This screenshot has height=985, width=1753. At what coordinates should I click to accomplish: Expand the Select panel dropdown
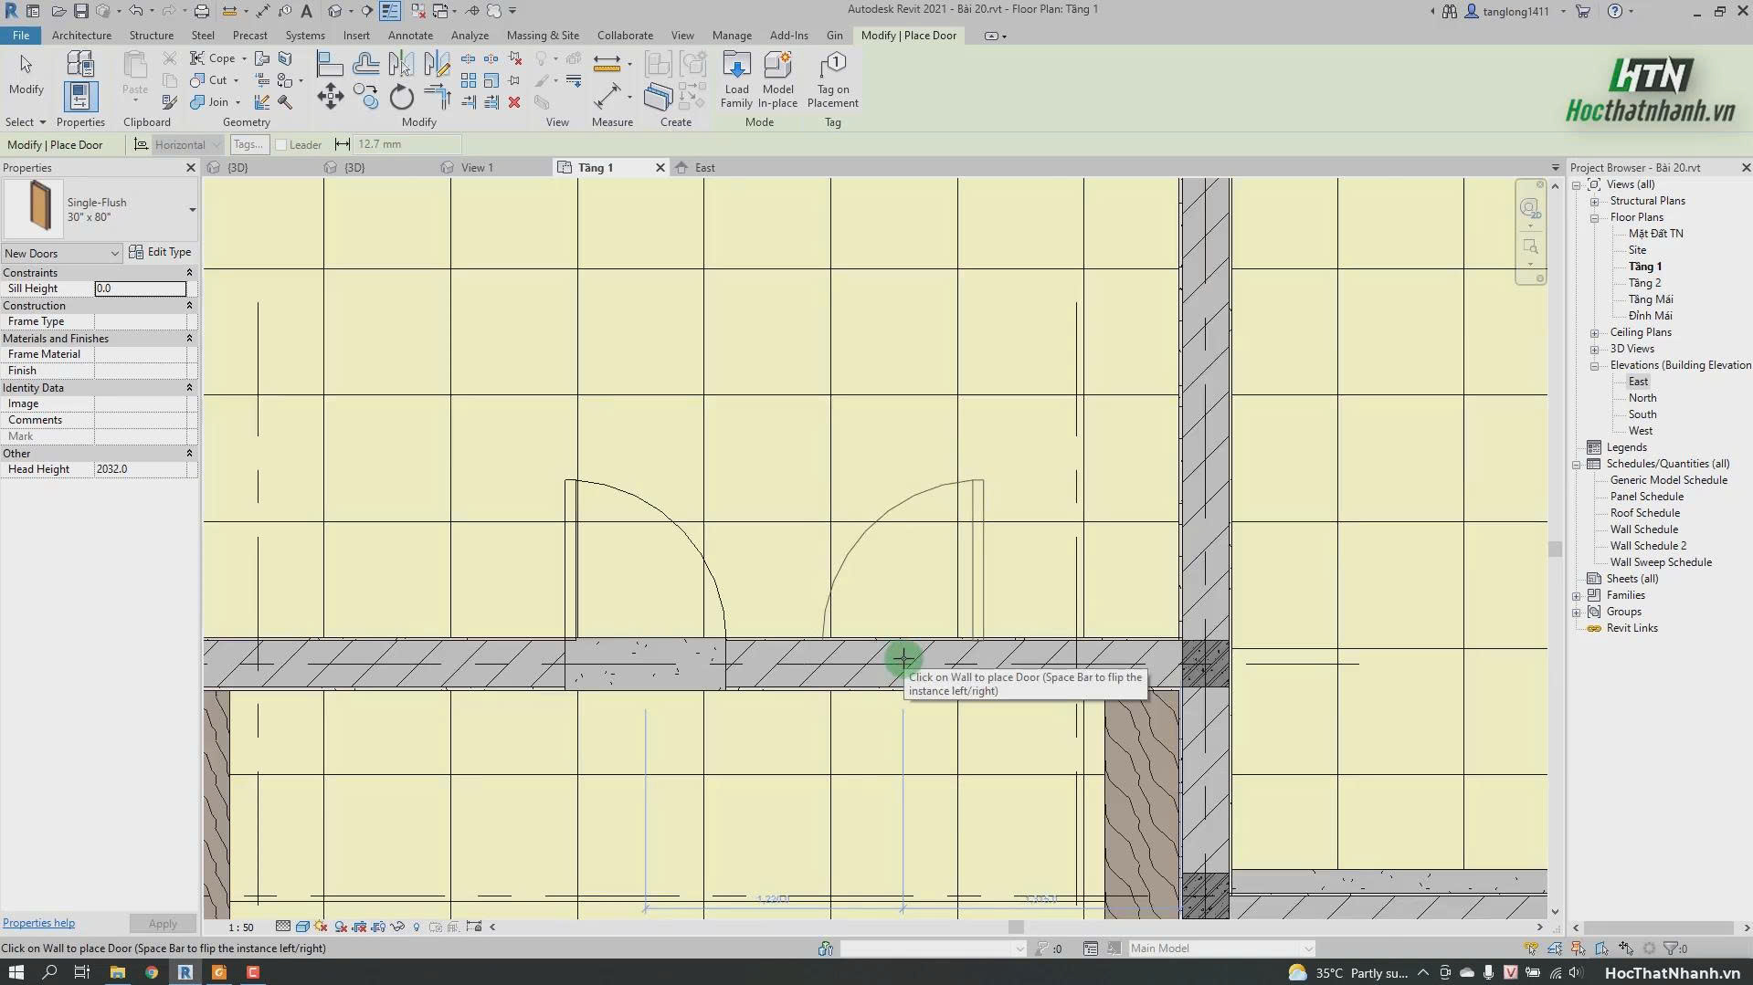click(x=26, y=122)
